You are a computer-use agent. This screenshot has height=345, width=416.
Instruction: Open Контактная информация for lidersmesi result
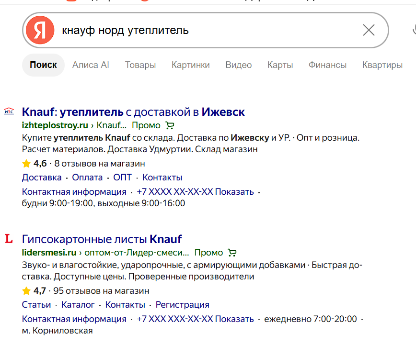pos(74,319)
